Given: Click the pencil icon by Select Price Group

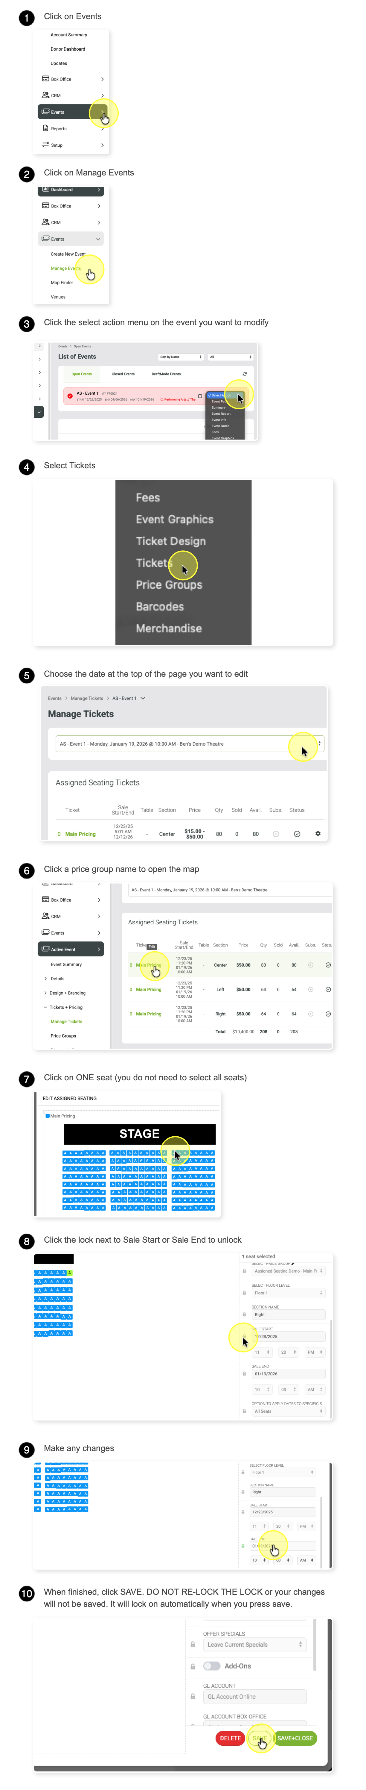Looking at the screenshot, I should tap(293, 1263).
